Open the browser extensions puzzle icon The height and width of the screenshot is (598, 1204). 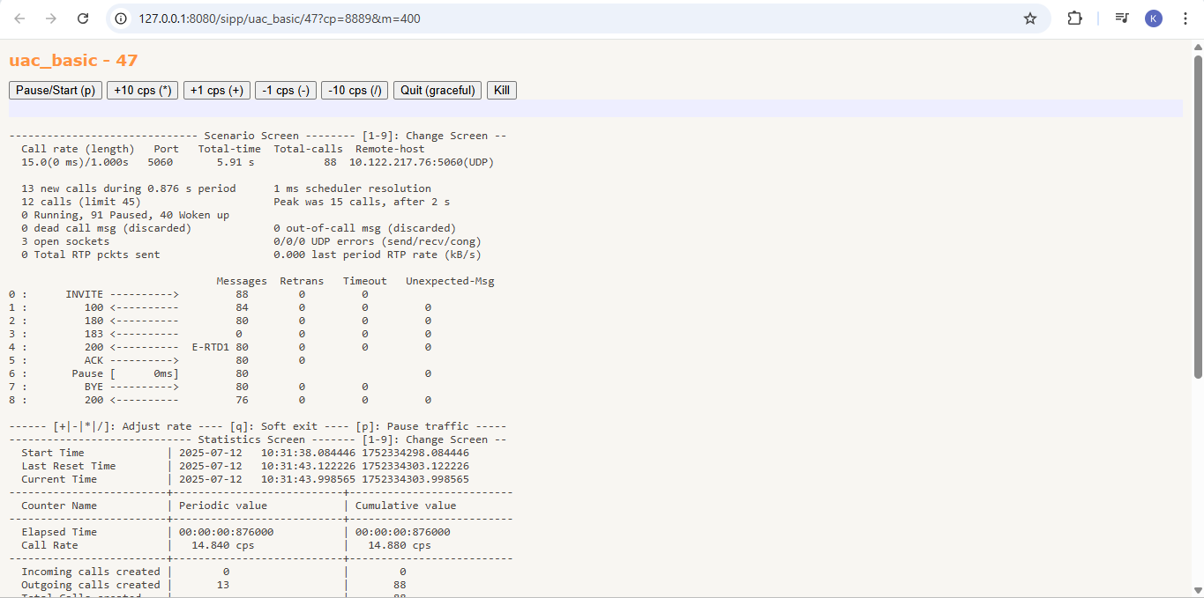[1074, 18]
